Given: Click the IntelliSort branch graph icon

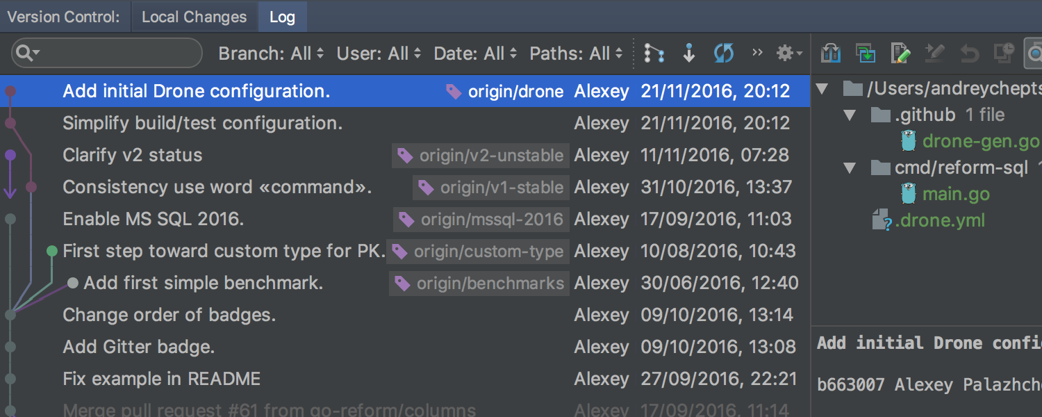Looking at the screenshot, I should (654, 54).
